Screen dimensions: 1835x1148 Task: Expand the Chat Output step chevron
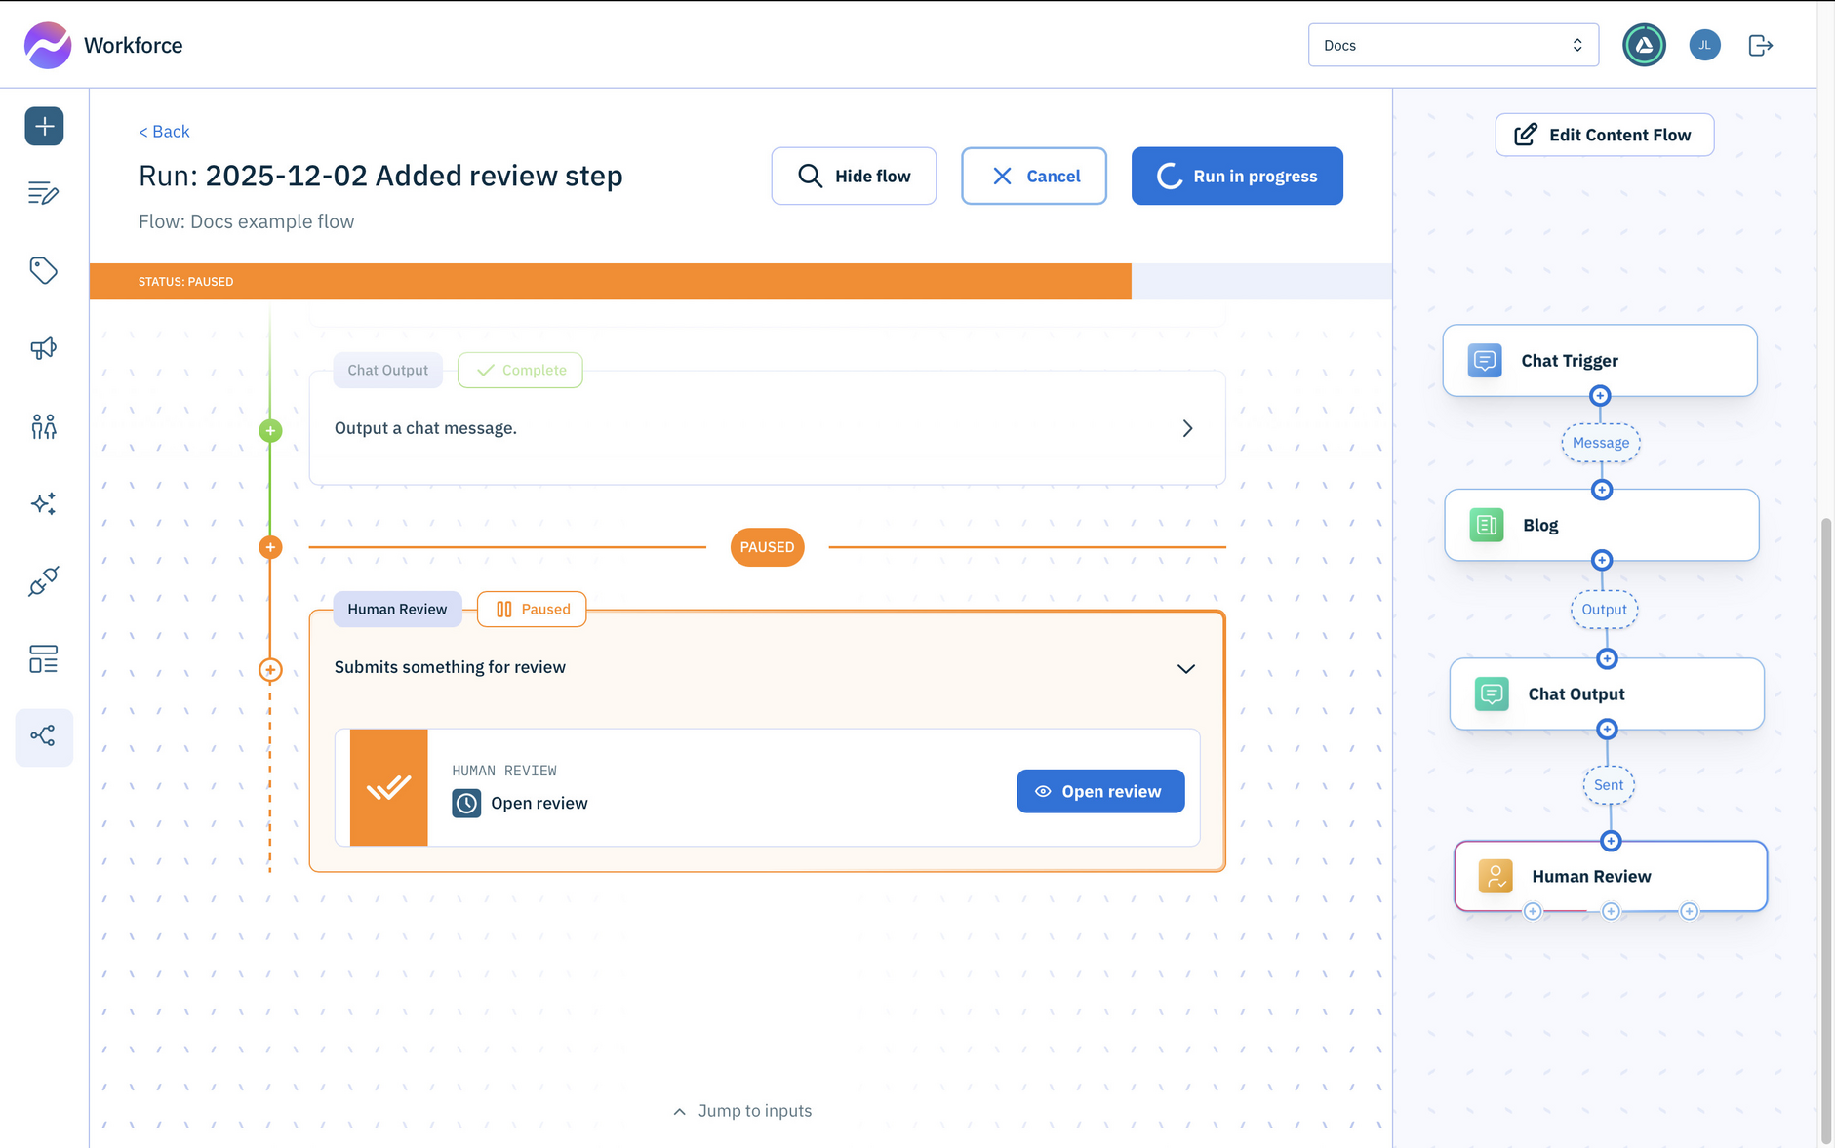[1187, 429]
